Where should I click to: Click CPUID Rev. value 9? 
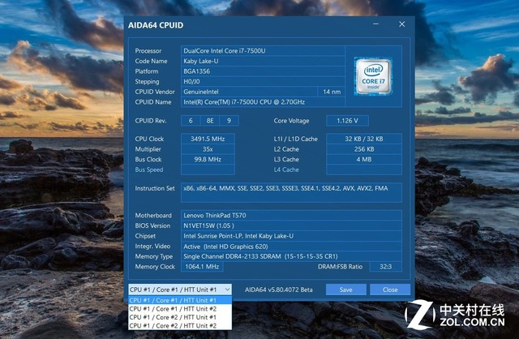coord(229,121)
